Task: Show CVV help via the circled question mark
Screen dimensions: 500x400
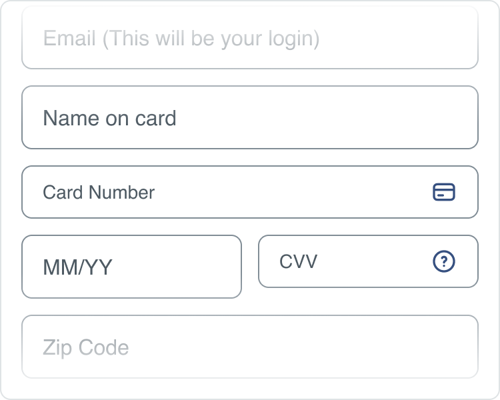Action: pos(444,261)
